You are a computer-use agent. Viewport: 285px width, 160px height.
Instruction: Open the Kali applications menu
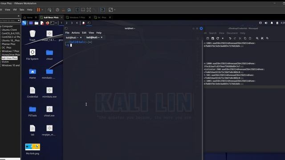pyautogui.click(x=24, y=23)
